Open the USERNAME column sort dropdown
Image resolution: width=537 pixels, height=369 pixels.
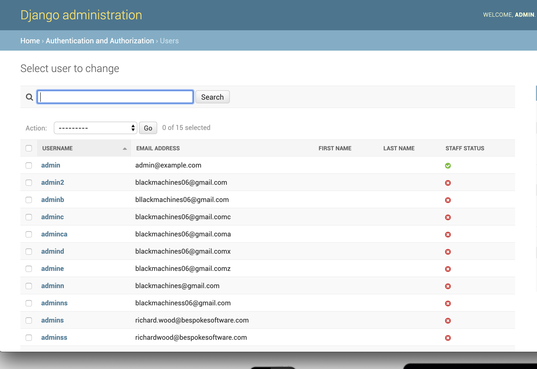[125, 148]
